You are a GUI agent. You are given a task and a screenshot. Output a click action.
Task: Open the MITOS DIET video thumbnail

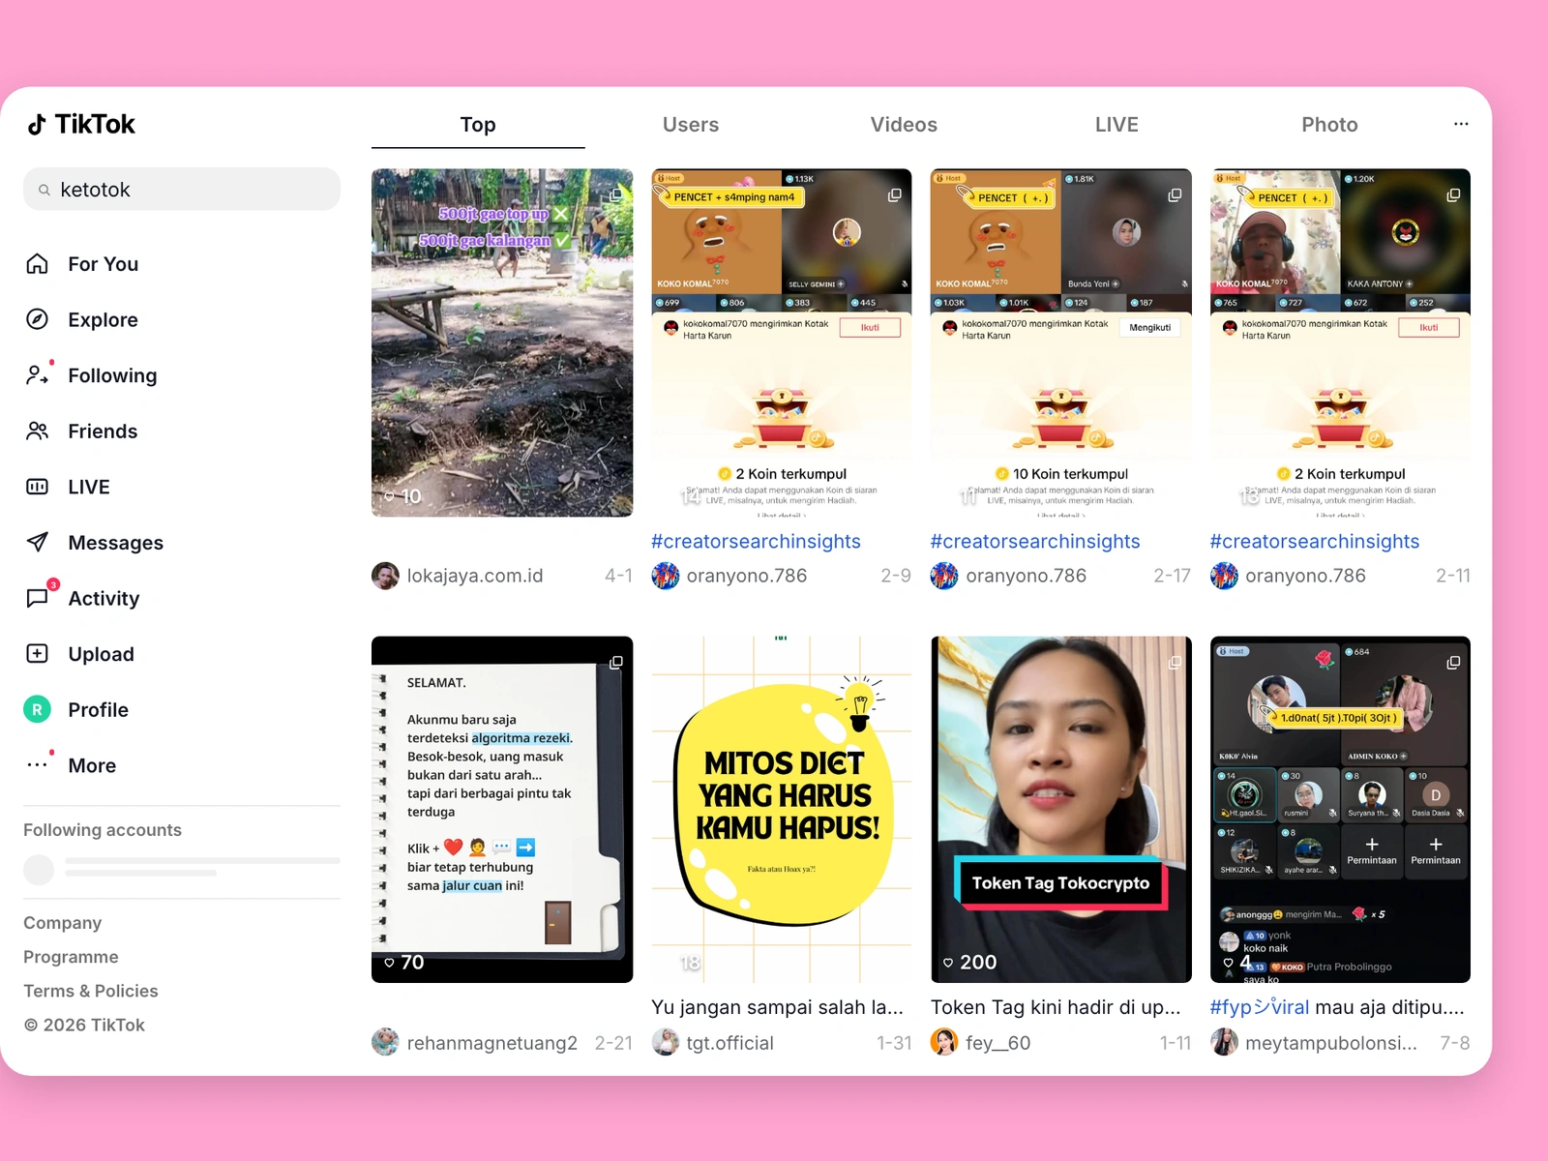tap(782, 810)
